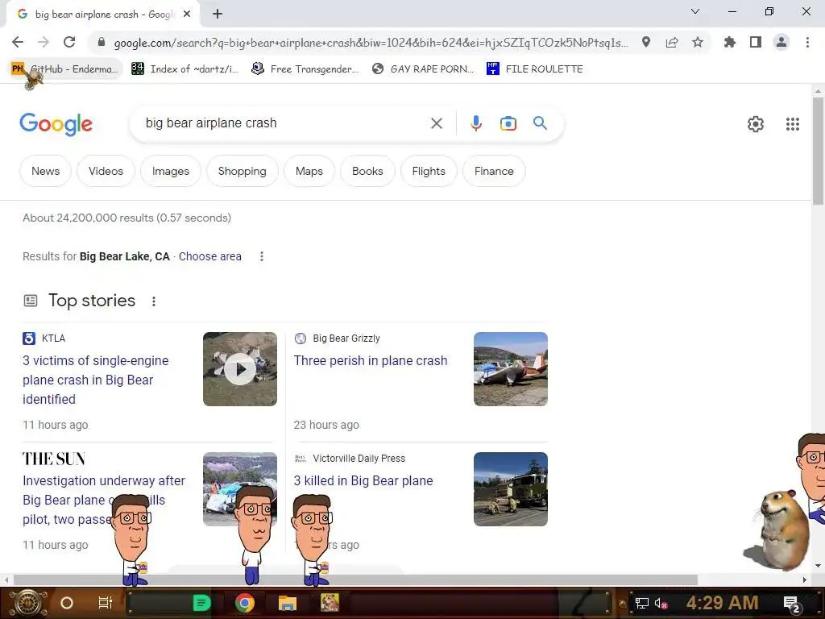Close the big bear airplane crash tab
Screen dimensions: 825x619
pos(187,15)
